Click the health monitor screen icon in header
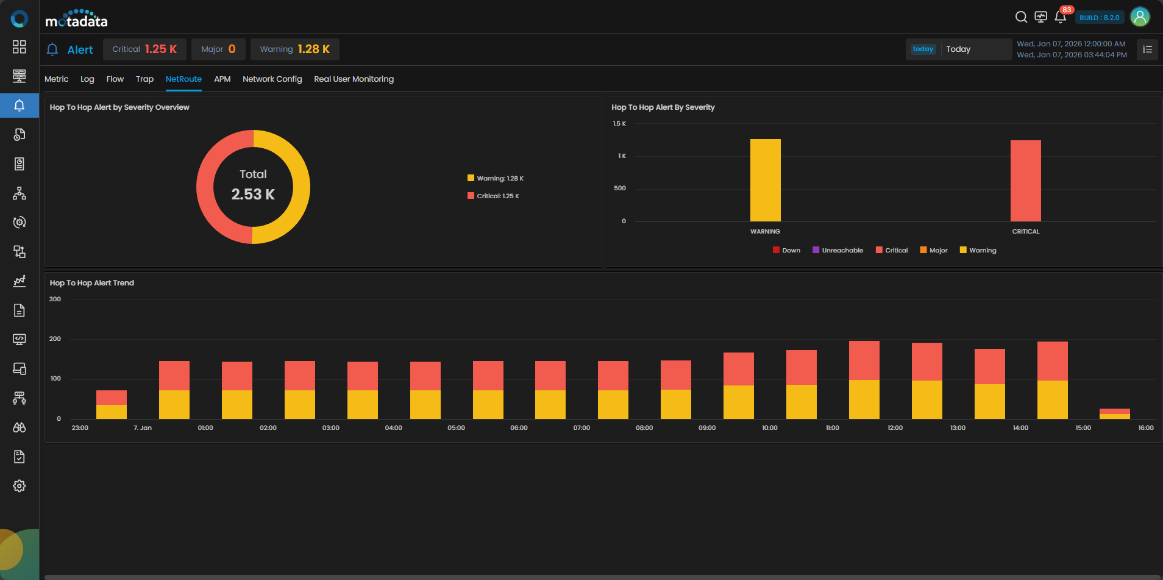 pos(1041,17)
